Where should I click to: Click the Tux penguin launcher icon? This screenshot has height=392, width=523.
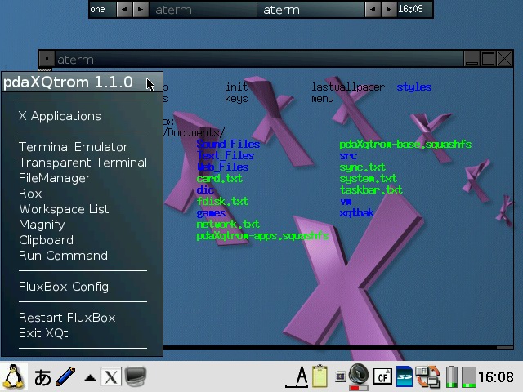[x=13, y=376]
